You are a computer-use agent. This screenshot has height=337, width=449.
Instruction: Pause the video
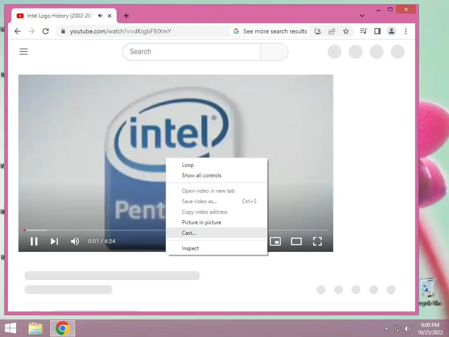(x=34, y=241)
